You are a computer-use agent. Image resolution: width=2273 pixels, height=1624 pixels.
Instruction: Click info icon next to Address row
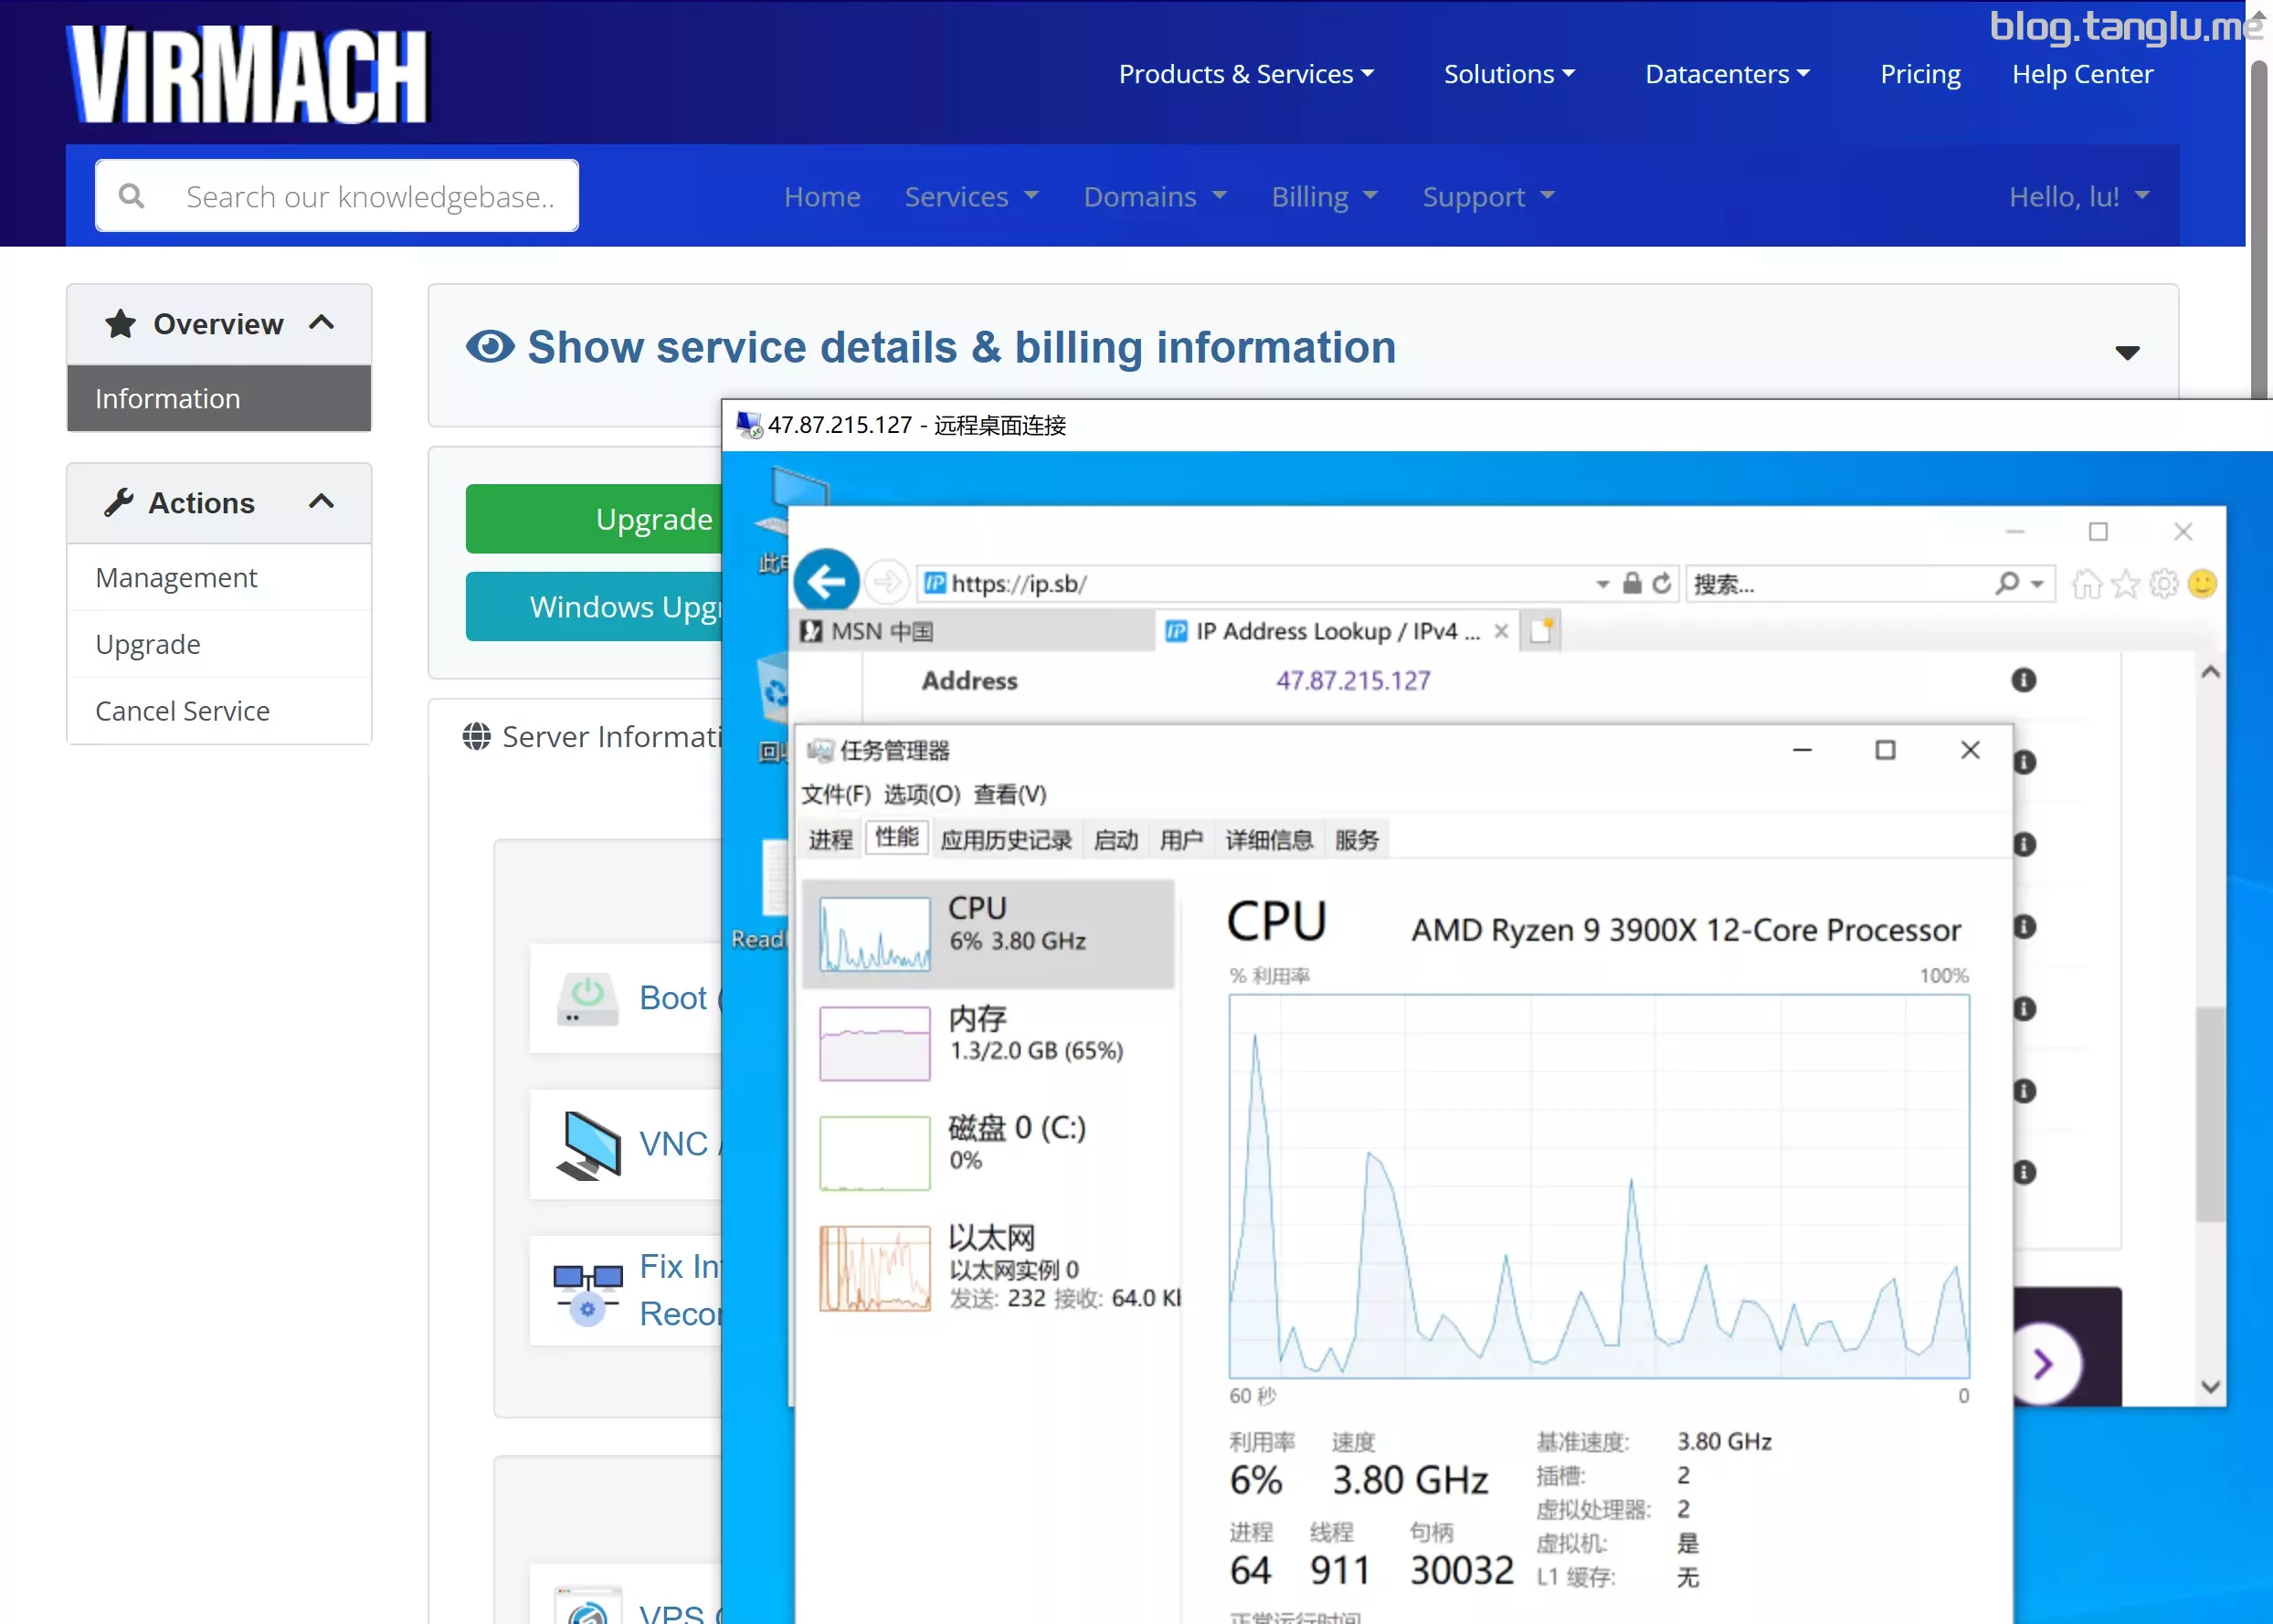pyautogui.click(x=2023, y=681)
